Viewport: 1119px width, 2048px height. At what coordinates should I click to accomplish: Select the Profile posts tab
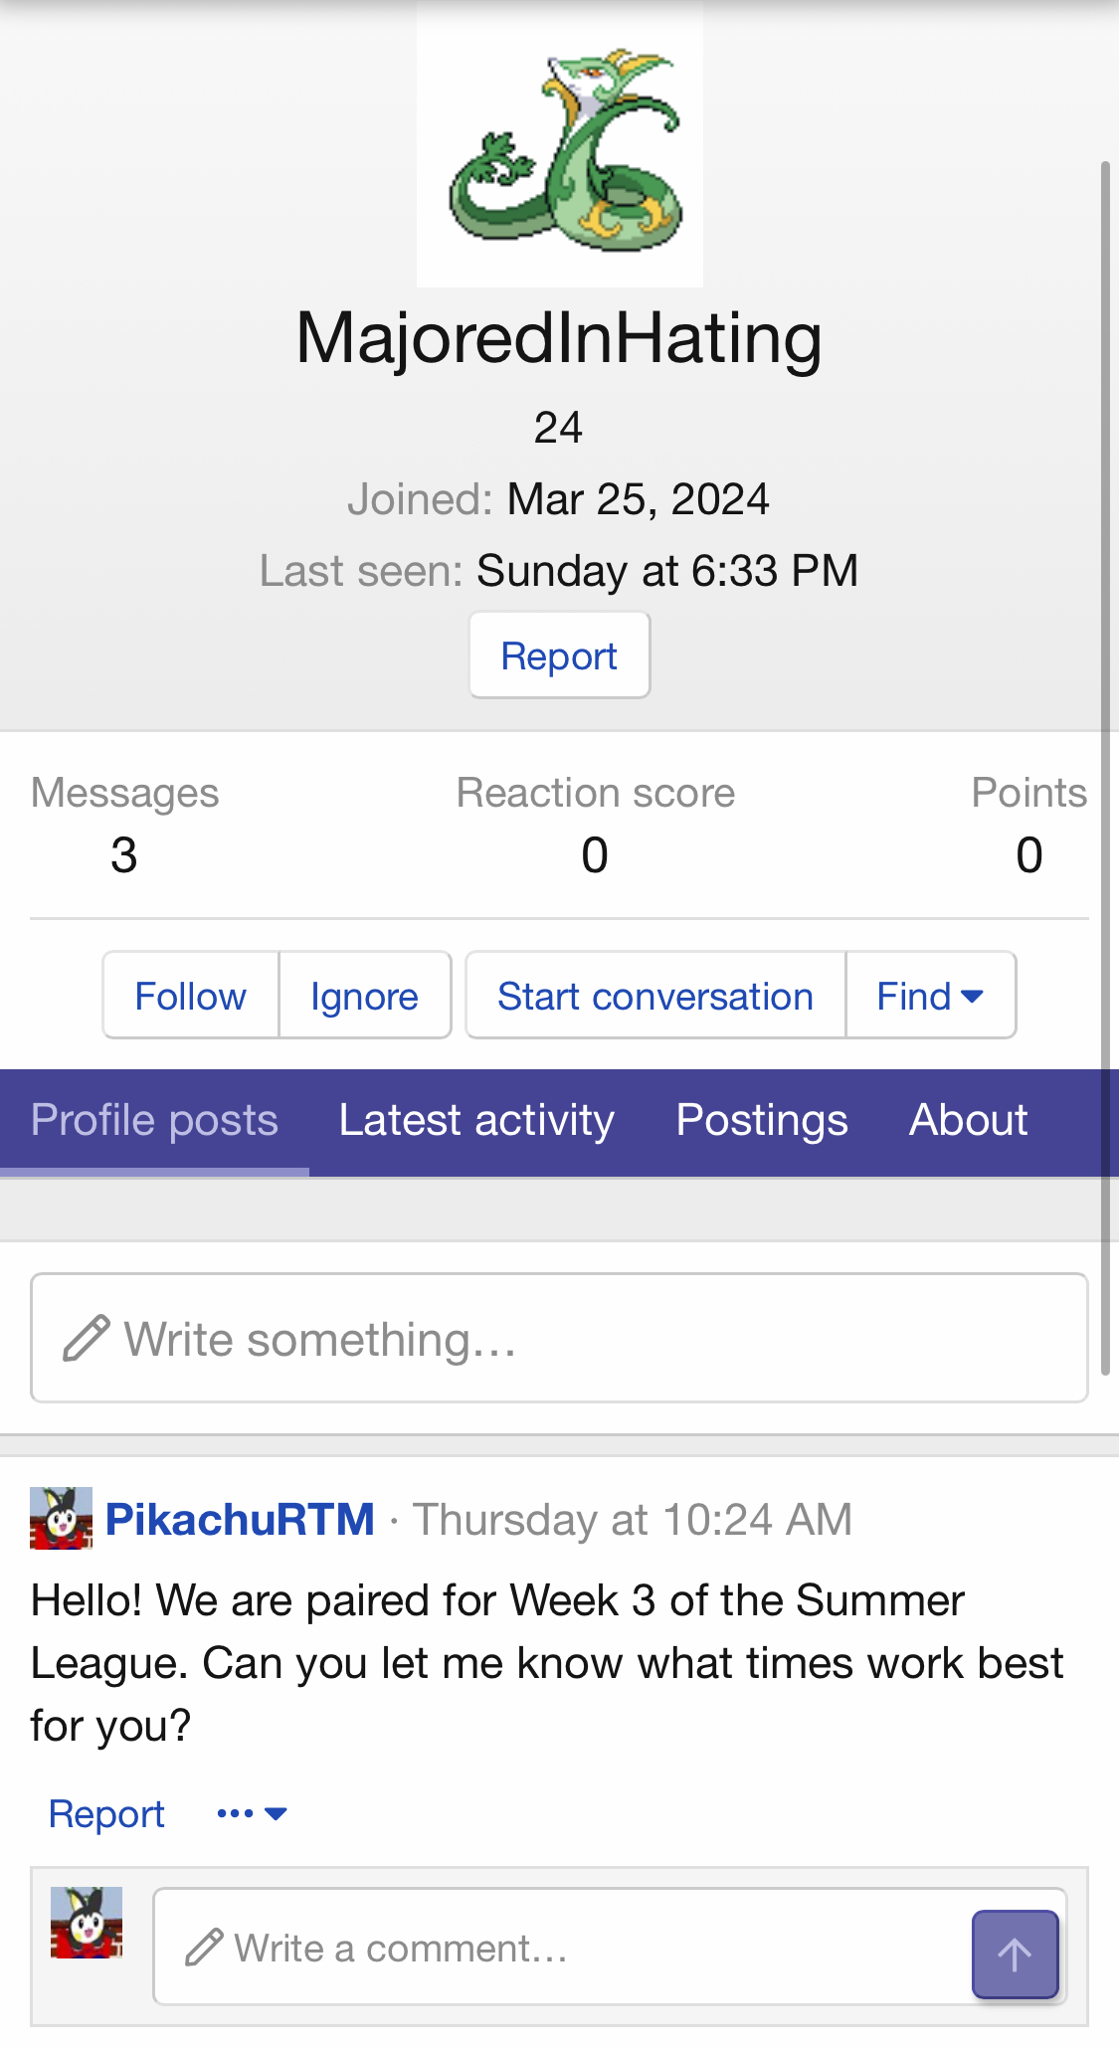(154, 1121)
